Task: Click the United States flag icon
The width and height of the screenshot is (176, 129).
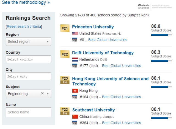Action: pyautogui.click(x=75, y=33)
